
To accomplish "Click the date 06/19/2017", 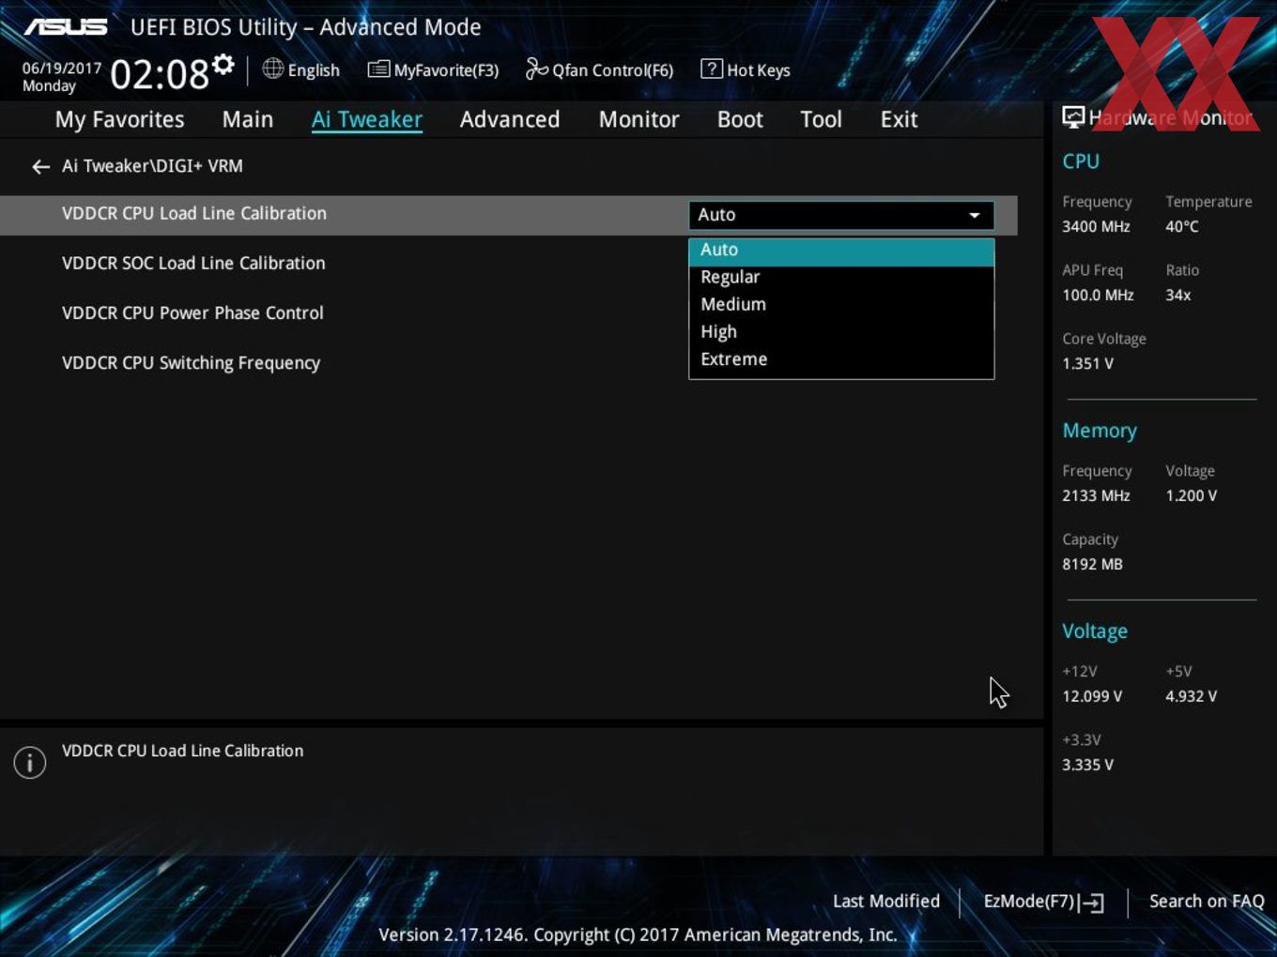I will coord(62,68).
